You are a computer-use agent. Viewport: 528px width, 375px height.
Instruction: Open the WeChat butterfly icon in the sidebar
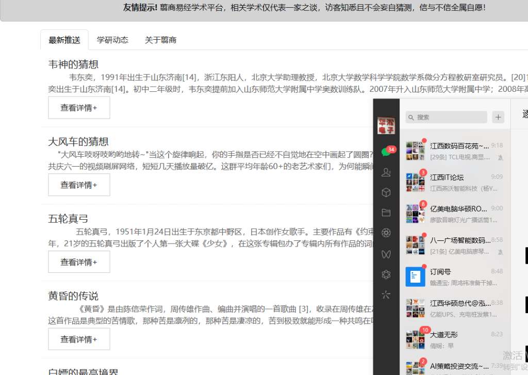tap(386, 254)
